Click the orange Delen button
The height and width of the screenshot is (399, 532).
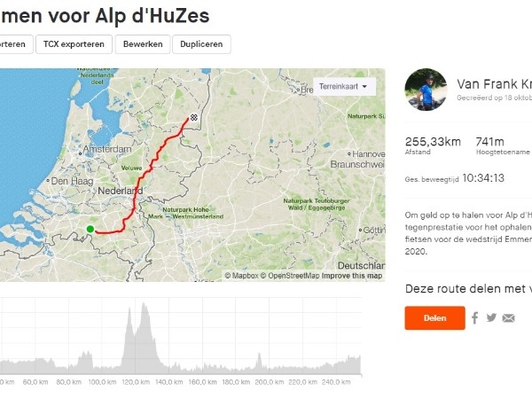(434, 318)
